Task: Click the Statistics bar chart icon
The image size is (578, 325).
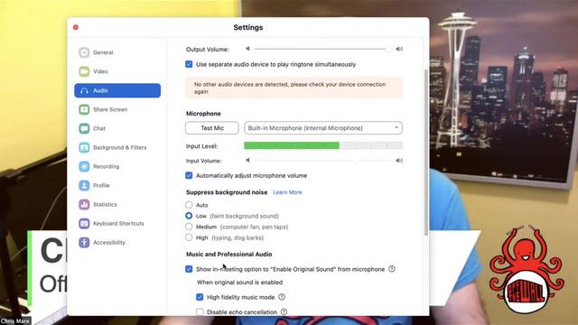Action: pyautogui.click(x=84, y=205)
